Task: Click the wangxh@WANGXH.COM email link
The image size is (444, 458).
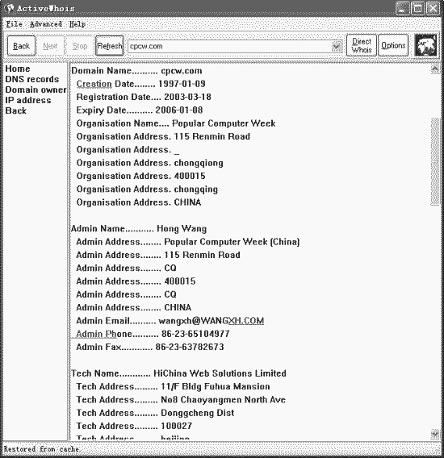Action: (212, 320)
